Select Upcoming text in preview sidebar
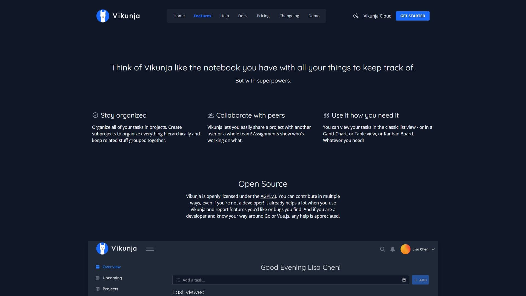The image size is (526, 296). [x=112, y=278]
